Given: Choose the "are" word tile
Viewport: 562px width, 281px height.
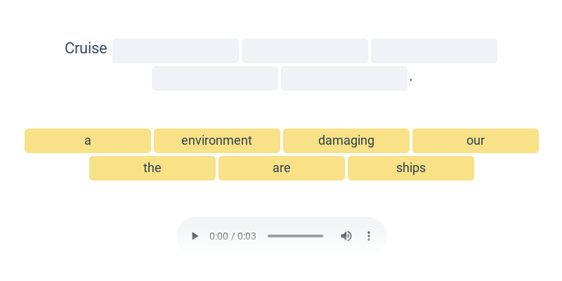Looking at the screenshot, I should tap(282, 168).
